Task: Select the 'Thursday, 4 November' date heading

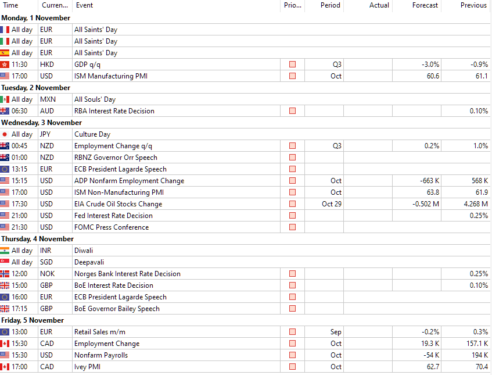Action: [x=37, y=239]
